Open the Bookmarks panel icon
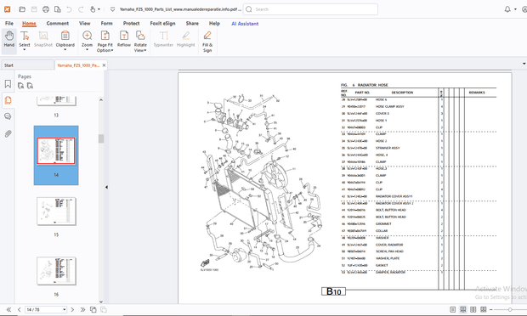527x316 pixels. point(8,83)
